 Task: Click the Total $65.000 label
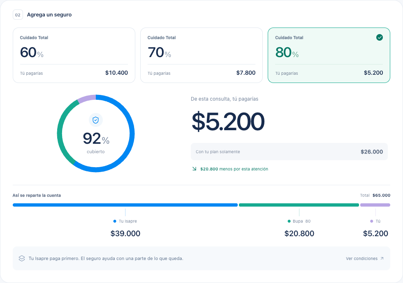[x=375, y=195]
